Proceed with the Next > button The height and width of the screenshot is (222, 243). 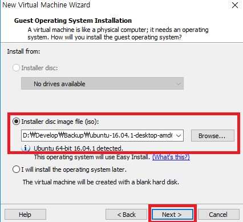click(172, 215)
